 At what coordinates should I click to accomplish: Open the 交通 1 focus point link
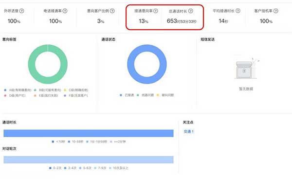189,131
